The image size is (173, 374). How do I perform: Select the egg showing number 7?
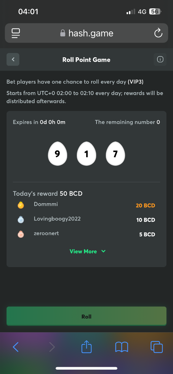click(115, 154)
